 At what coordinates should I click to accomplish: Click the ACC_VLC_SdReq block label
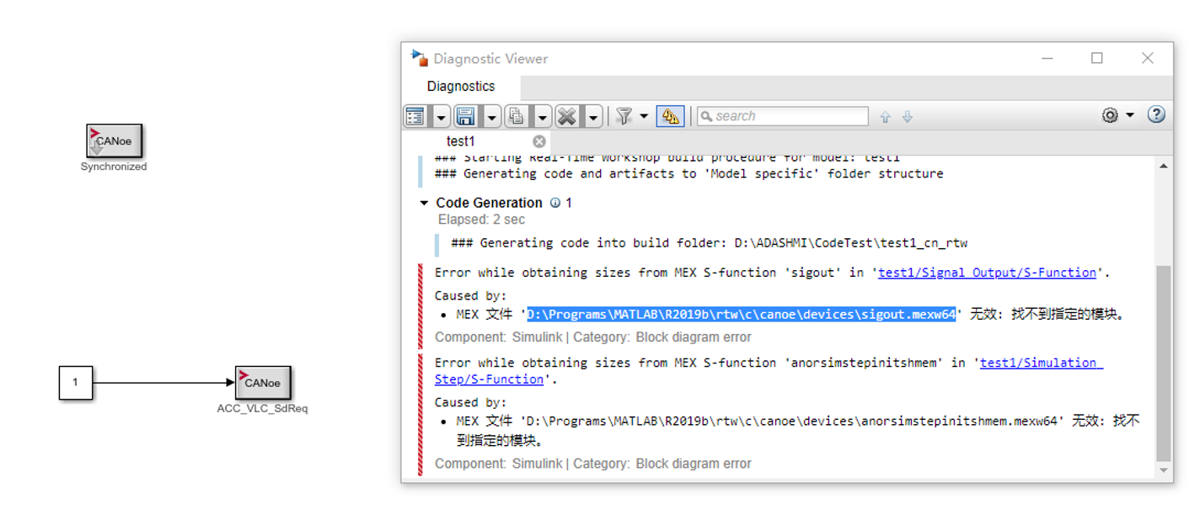tap(263, 409)
